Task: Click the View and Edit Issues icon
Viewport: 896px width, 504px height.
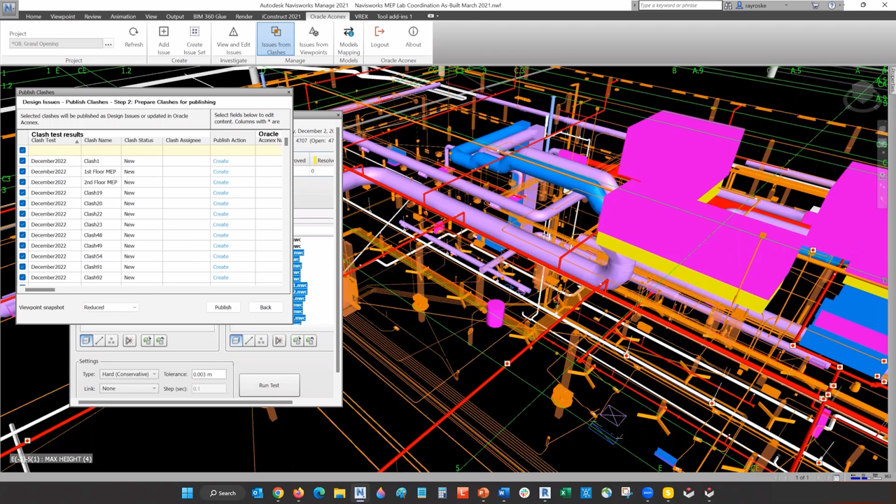Action: pyautogui.click(x=233, y=31)
